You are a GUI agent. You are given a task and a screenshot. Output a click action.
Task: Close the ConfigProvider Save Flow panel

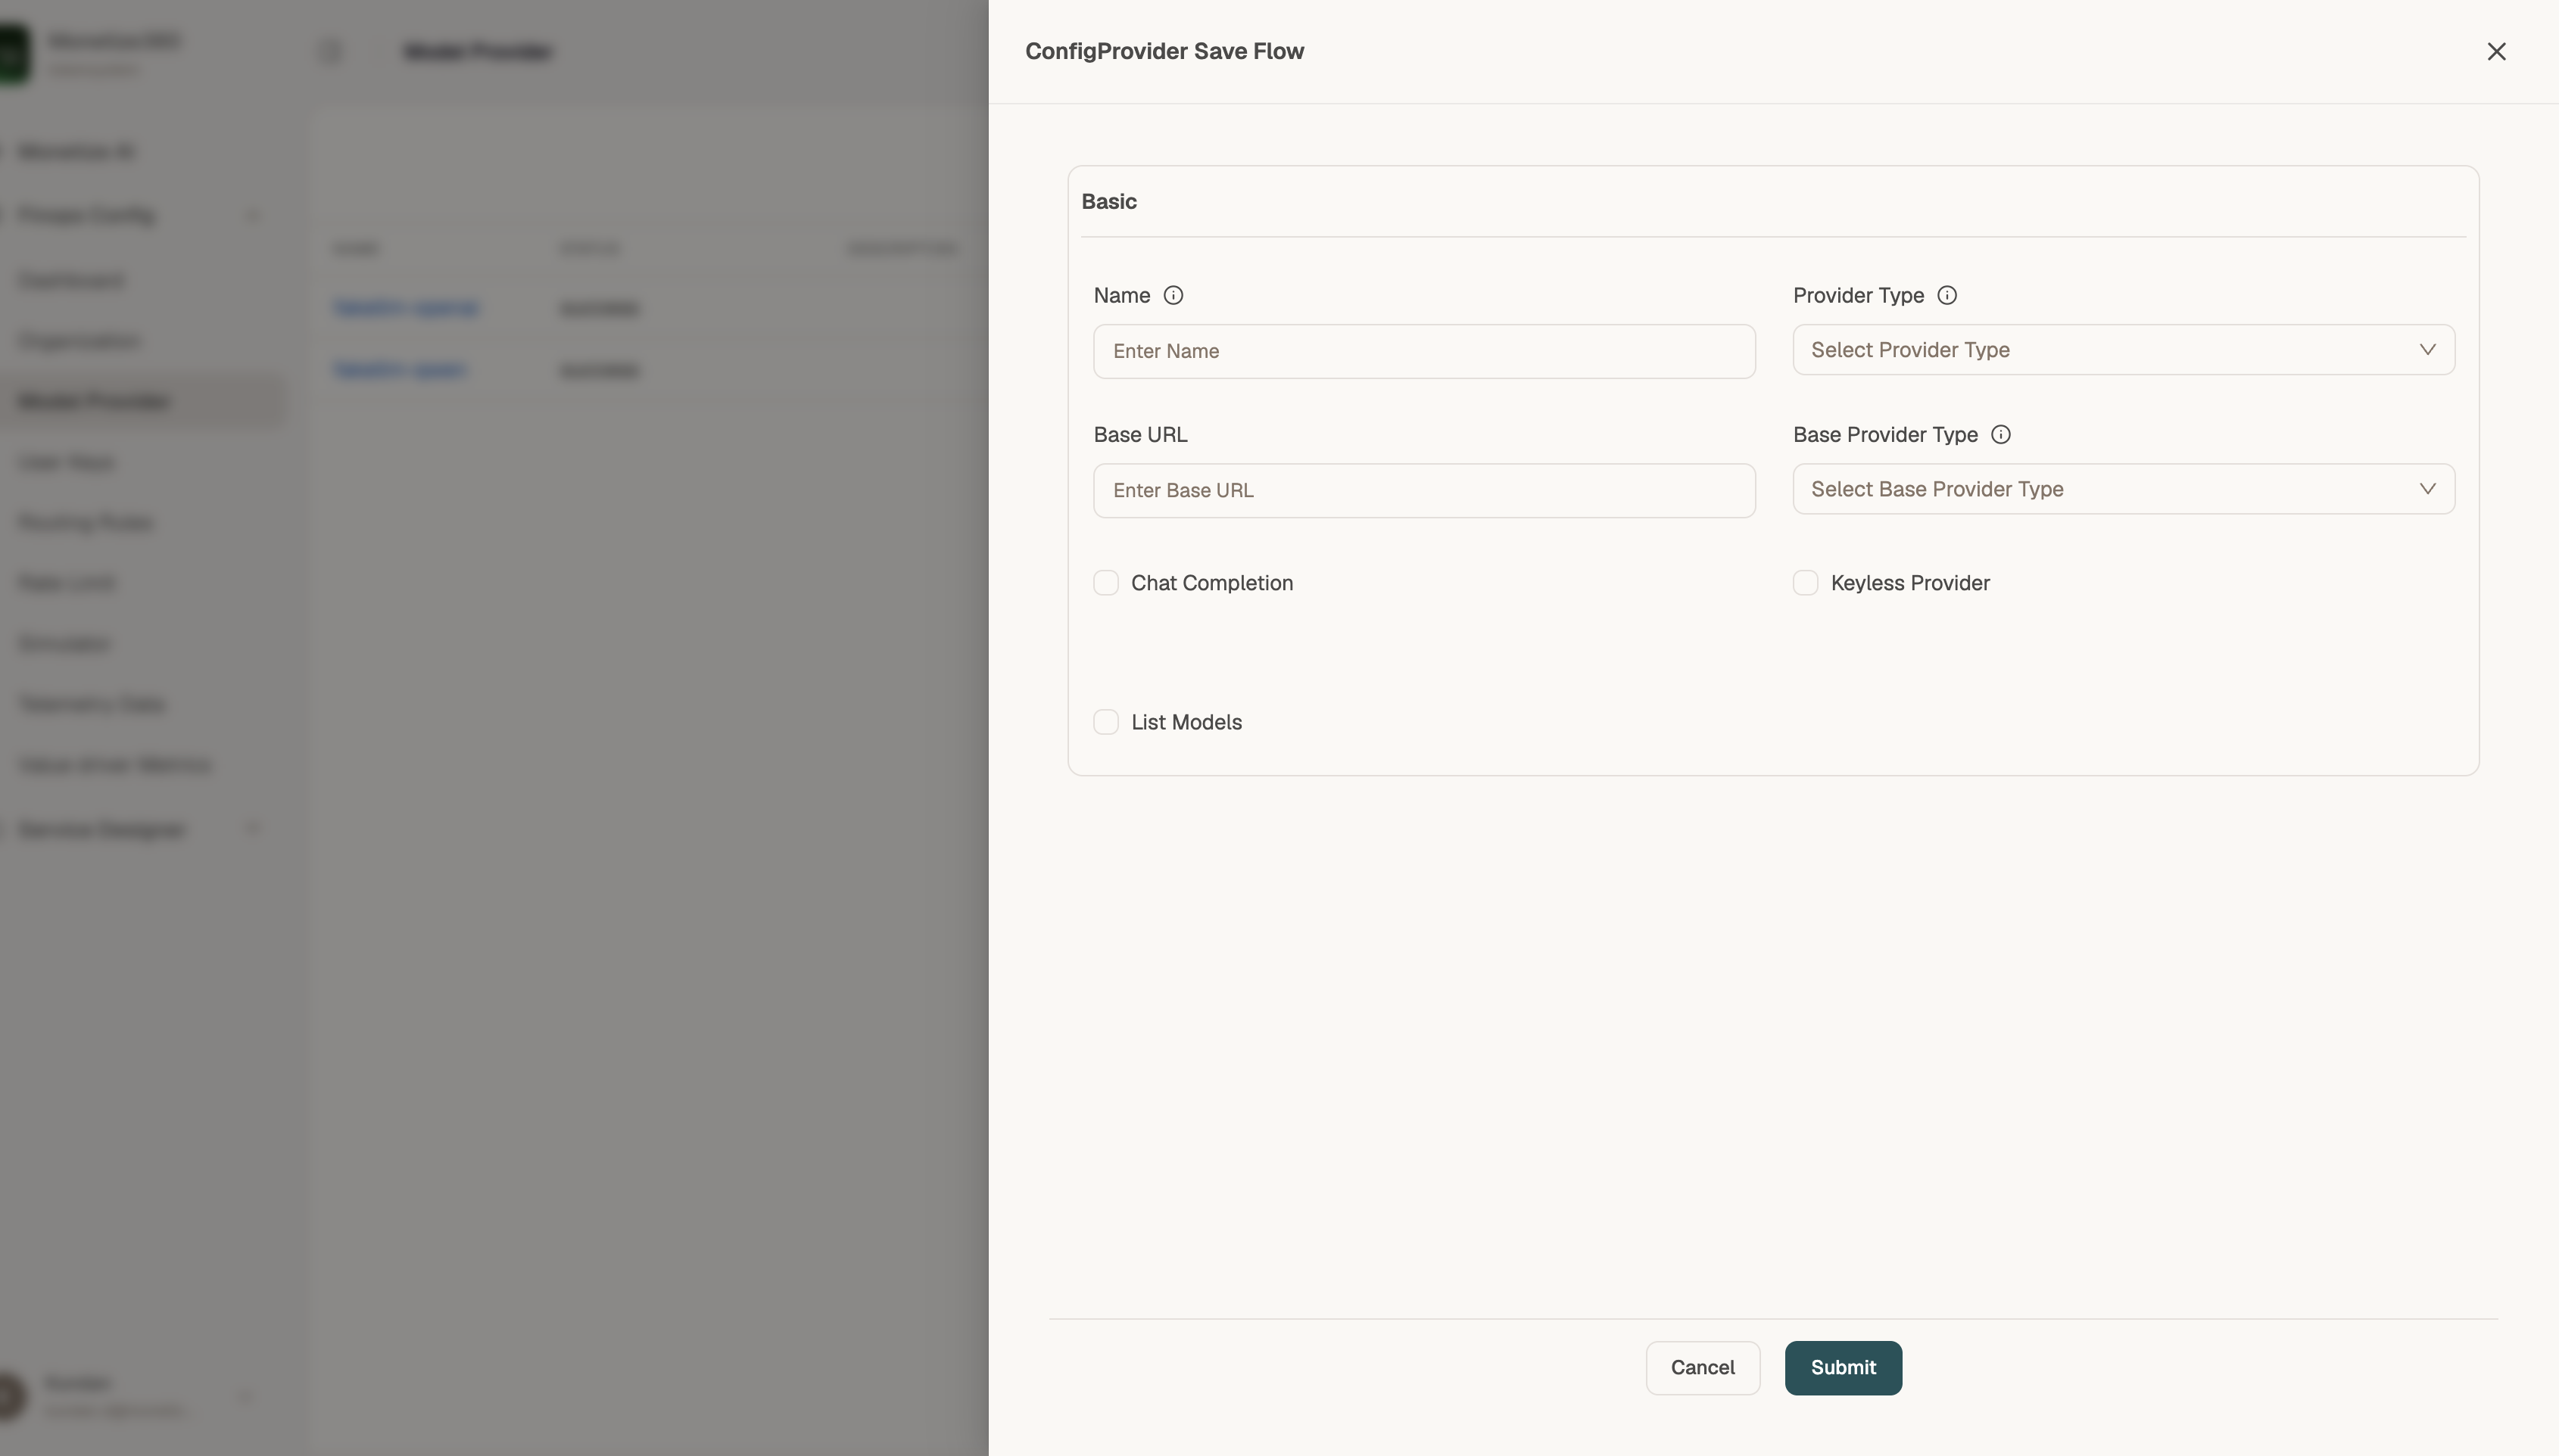(x=2496, y=51)
